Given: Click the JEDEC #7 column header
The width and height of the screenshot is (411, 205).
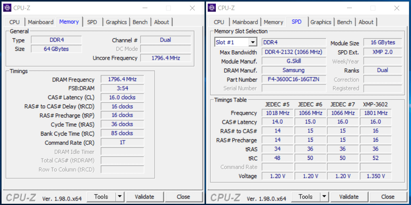Looking at the screenshot, I should 343,105.
